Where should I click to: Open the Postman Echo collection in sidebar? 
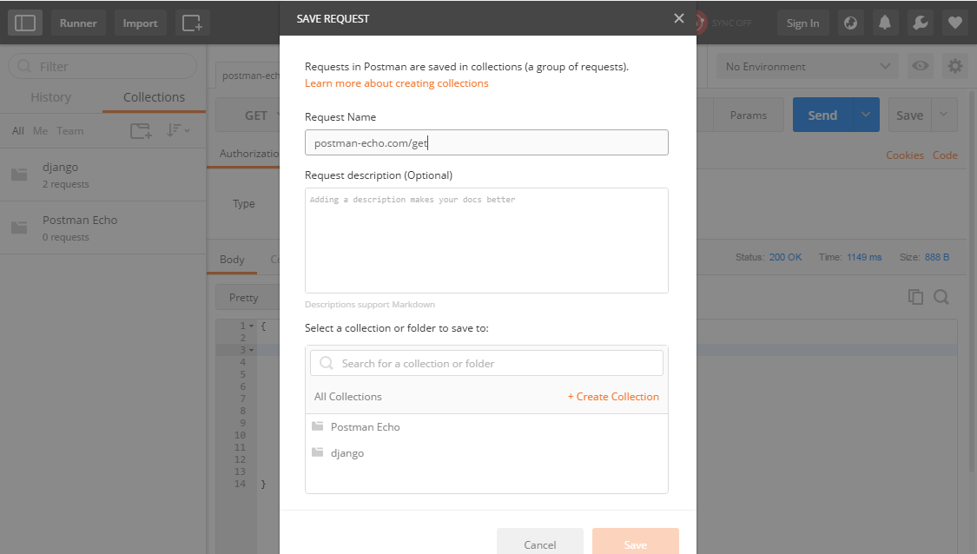[x=102, y=228]
